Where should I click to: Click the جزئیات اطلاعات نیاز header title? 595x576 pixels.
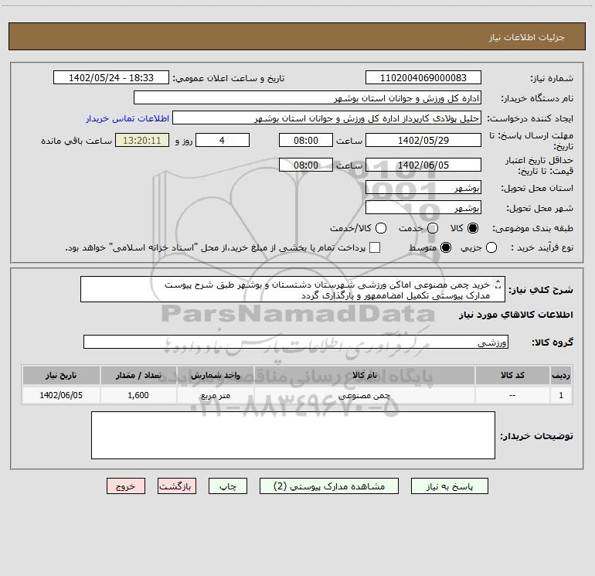[x=527, y=37]
